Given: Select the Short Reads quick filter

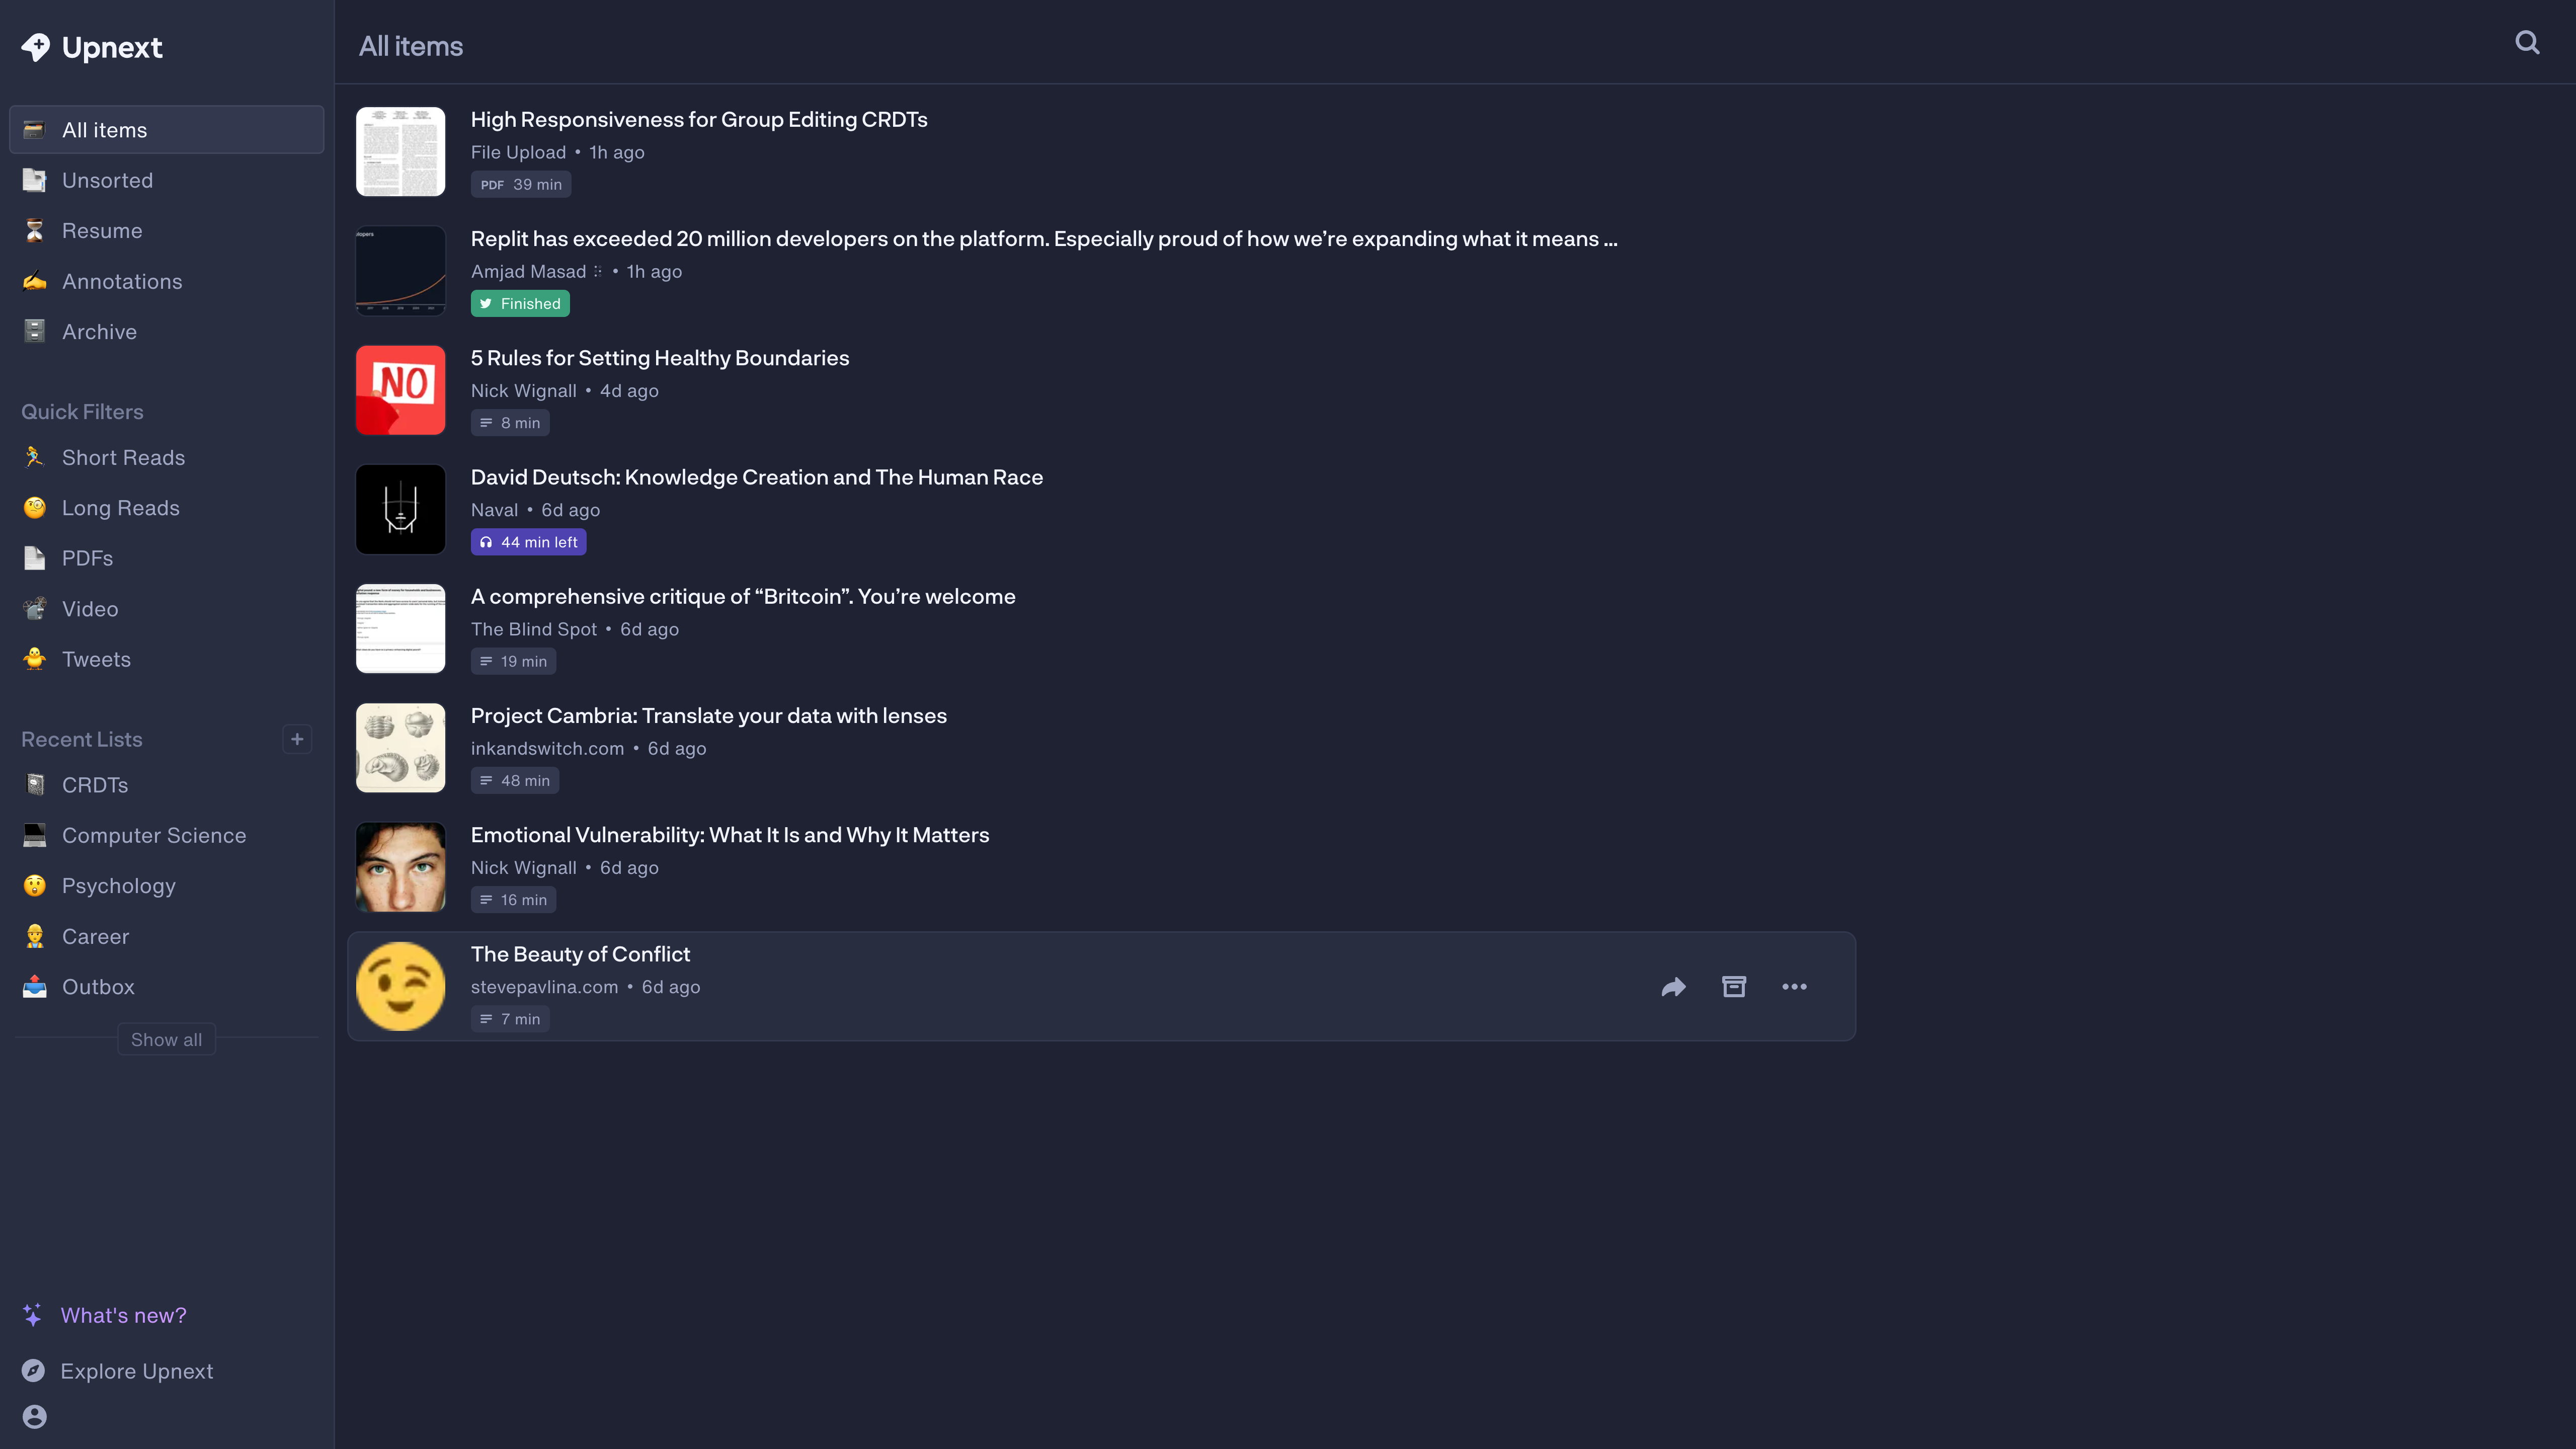Looking at the screenshot, I should 124,457.
